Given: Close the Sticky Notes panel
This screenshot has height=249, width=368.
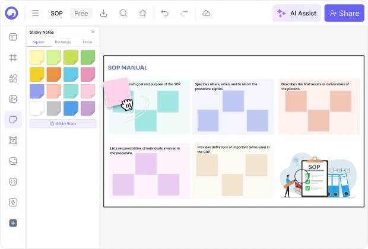Looking at the screenshot, I should point(93,31).
